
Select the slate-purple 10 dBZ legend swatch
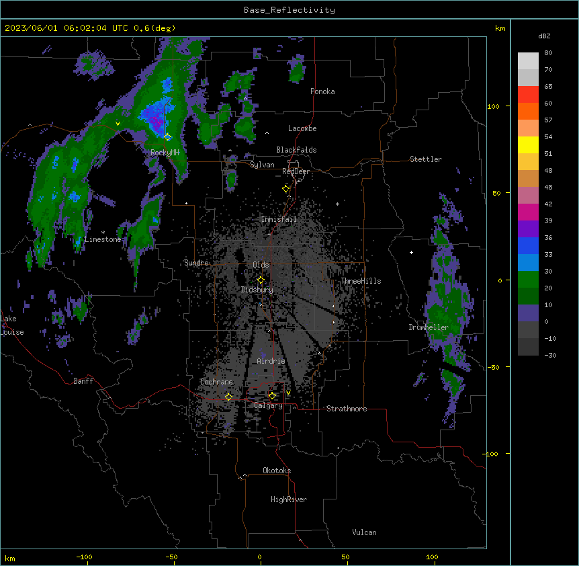[x=528, y=313]
